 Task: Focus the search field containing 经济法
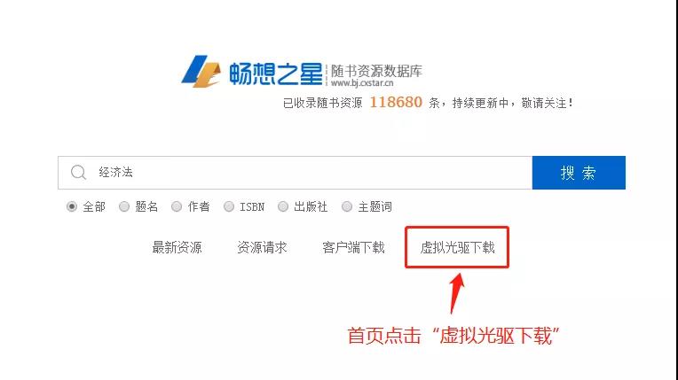[x=296, y=173]
